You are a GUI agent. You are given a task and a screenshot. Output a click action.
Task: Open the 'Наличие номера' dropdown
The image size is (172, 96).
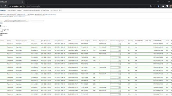point(11,15)
